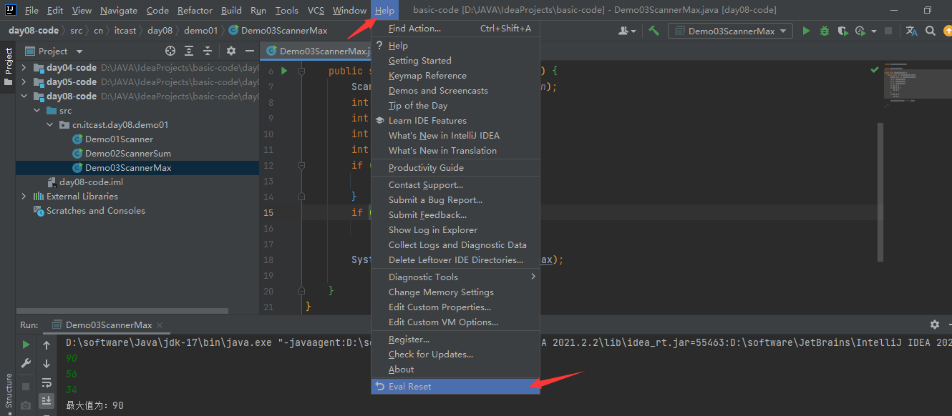
Task: Select Tip of the Day menu entry
Action: [455, 106]
